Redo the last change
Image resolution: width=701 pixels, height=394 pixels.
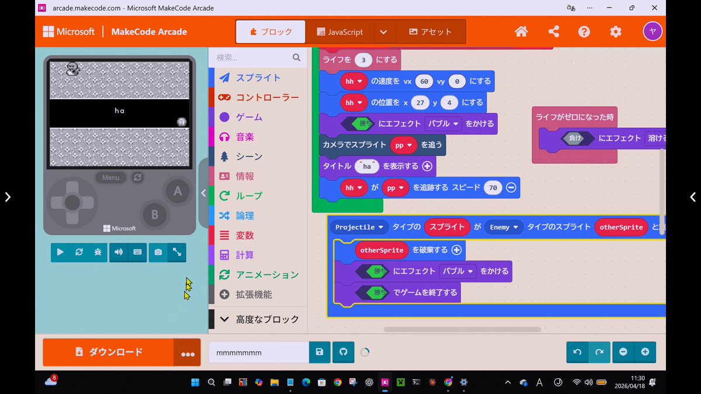(599, 352)
